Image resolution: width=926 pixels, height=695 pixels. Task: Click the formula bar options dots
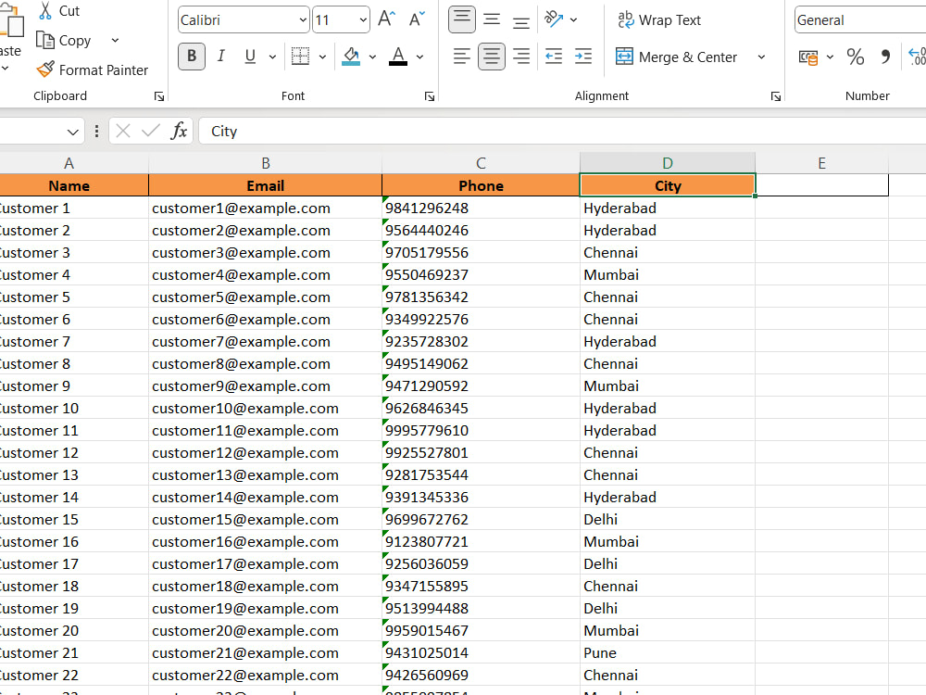96,132
